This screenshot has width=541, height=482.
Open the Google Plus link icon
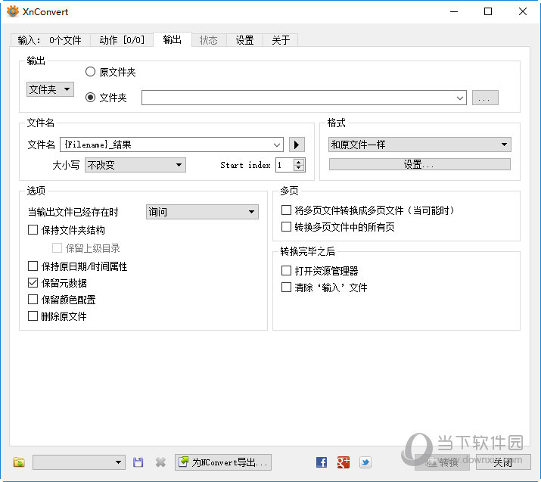point(344,462)
